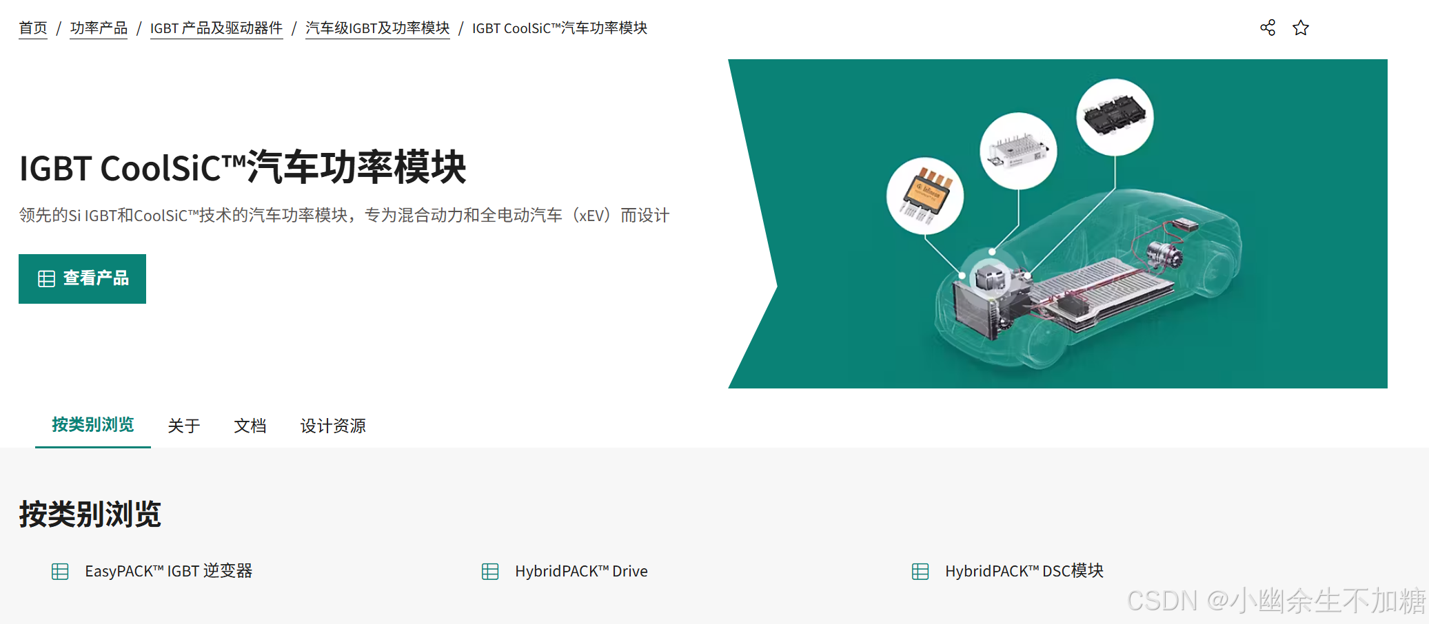The image size is (1429, 624).
Task: Open EasyPACK™ IGBT 逆变器 category link
Action: coord(169,572)
